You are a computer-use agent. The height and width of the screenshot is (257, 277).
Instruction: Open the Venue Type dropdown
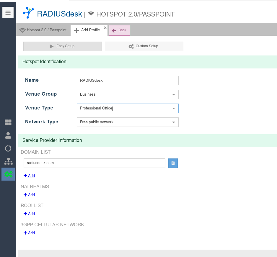point(173,108)
